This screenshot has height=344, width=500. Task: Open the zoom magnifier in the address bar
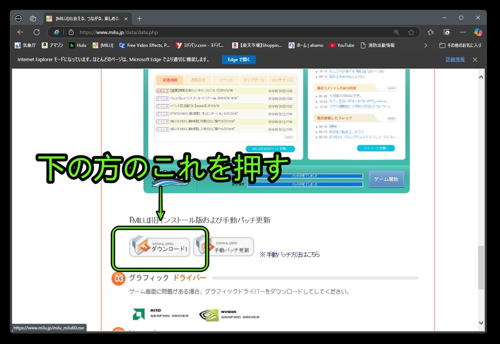[x=396, y=32]
